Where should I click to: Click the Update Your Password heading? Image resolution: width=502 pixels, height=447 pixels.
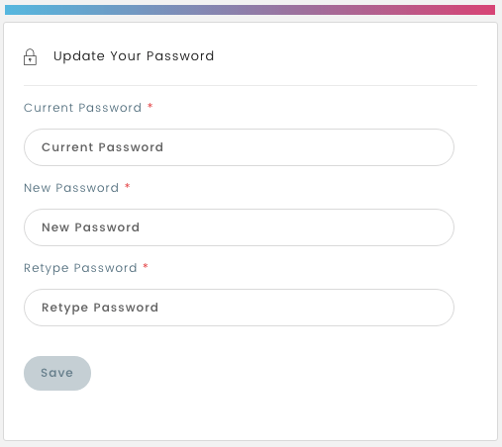point(134,56)
